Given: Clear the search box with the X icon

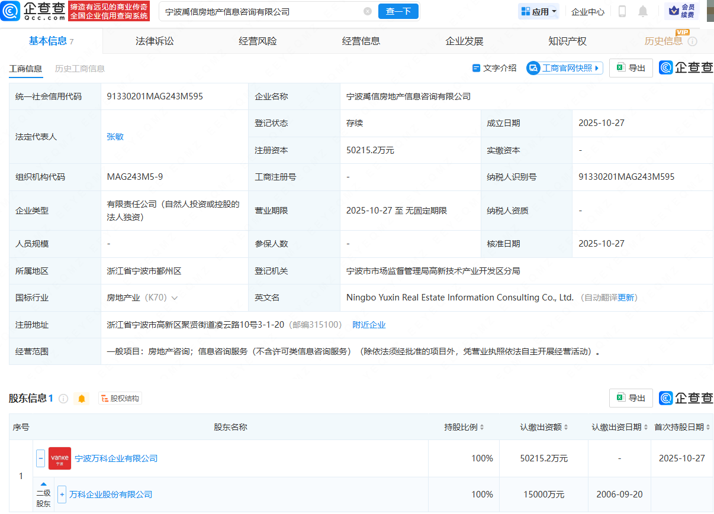Looking at the screenshot, I should pyautogui.click(x=368, y=11).
